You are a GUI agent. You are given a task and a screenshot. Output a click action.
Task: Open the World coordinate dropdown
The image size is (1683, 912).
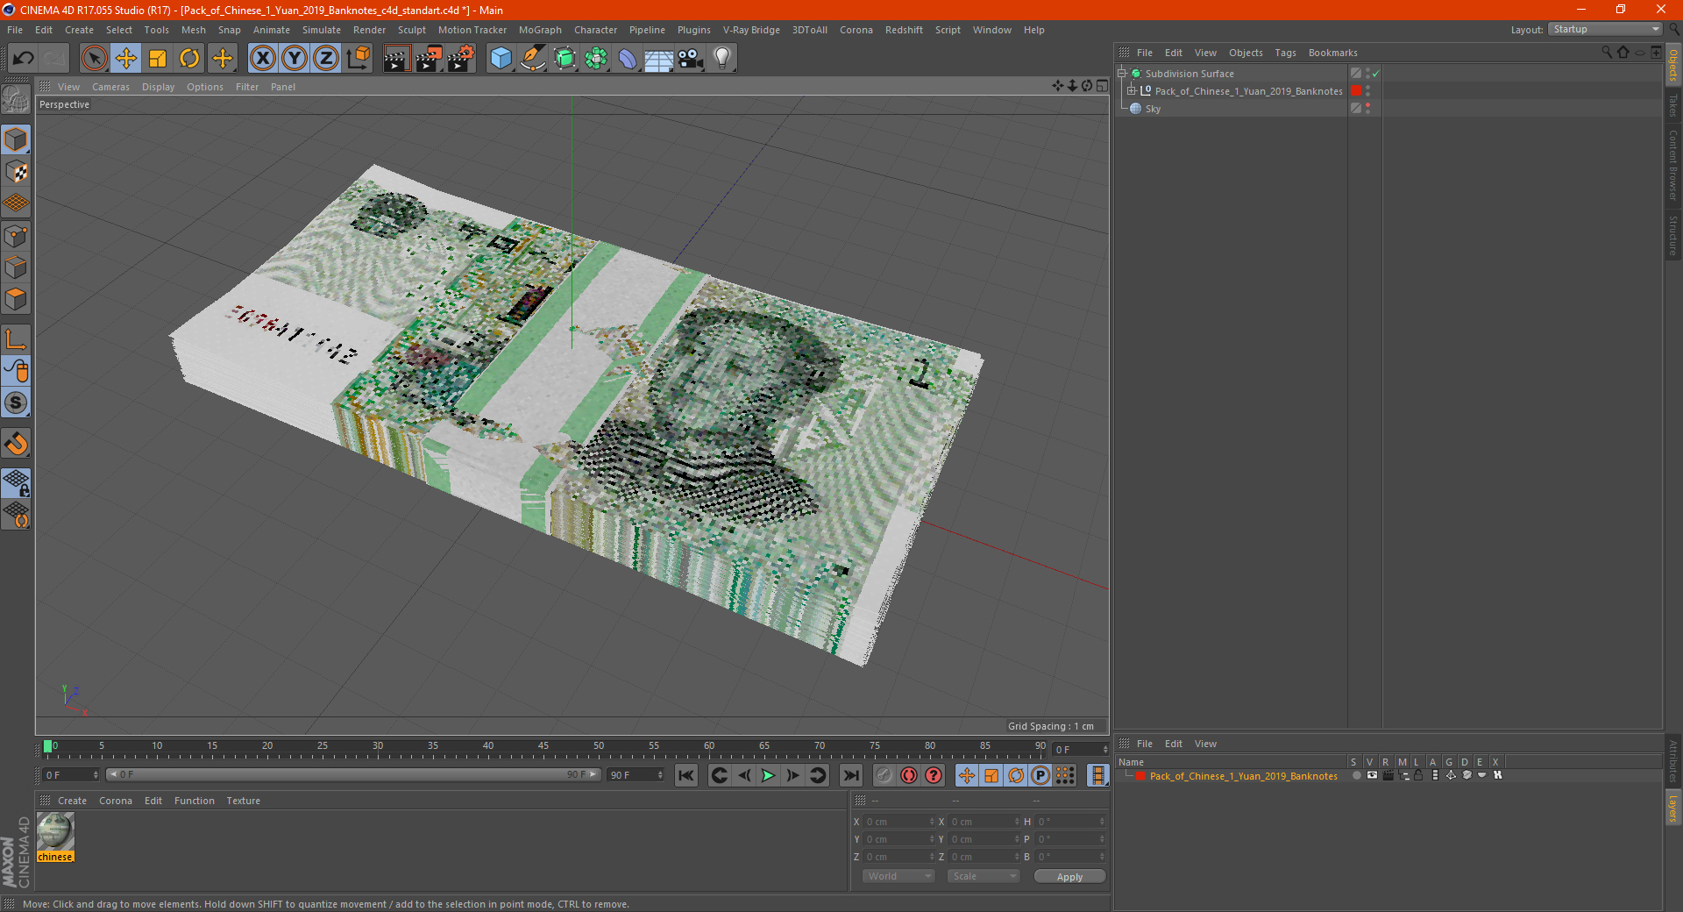click(899, 876)
